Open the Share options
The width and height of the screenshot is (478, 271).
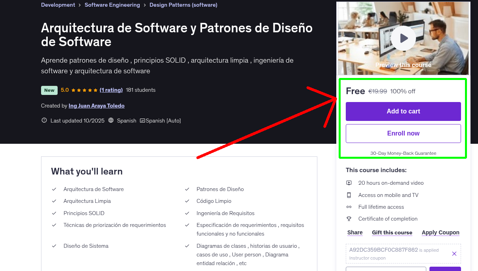pos(354,232)
